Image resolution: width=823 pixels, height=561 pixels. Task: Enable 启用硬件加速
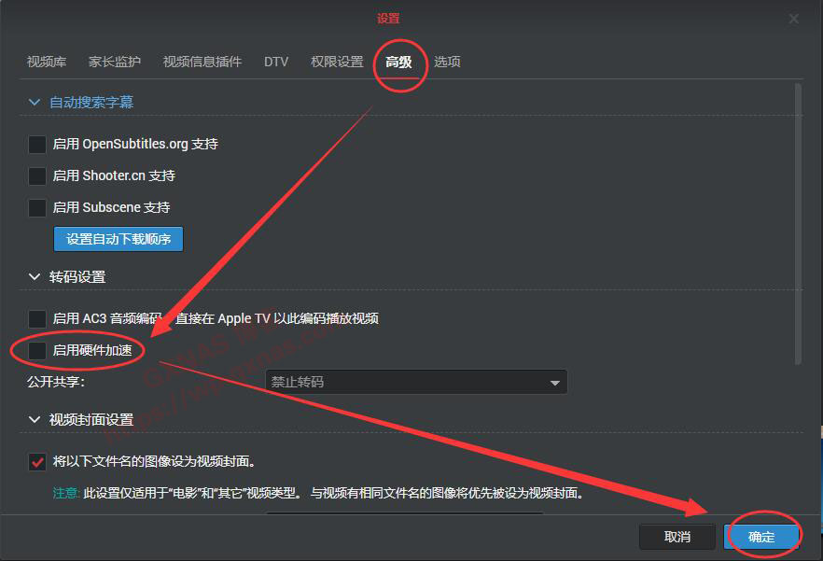point(36,350)
